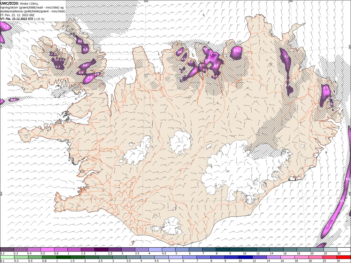Screen dimensions: 351x263
Task: Click the white swatch ending the upper legend
Action: (x=344, y=250)
